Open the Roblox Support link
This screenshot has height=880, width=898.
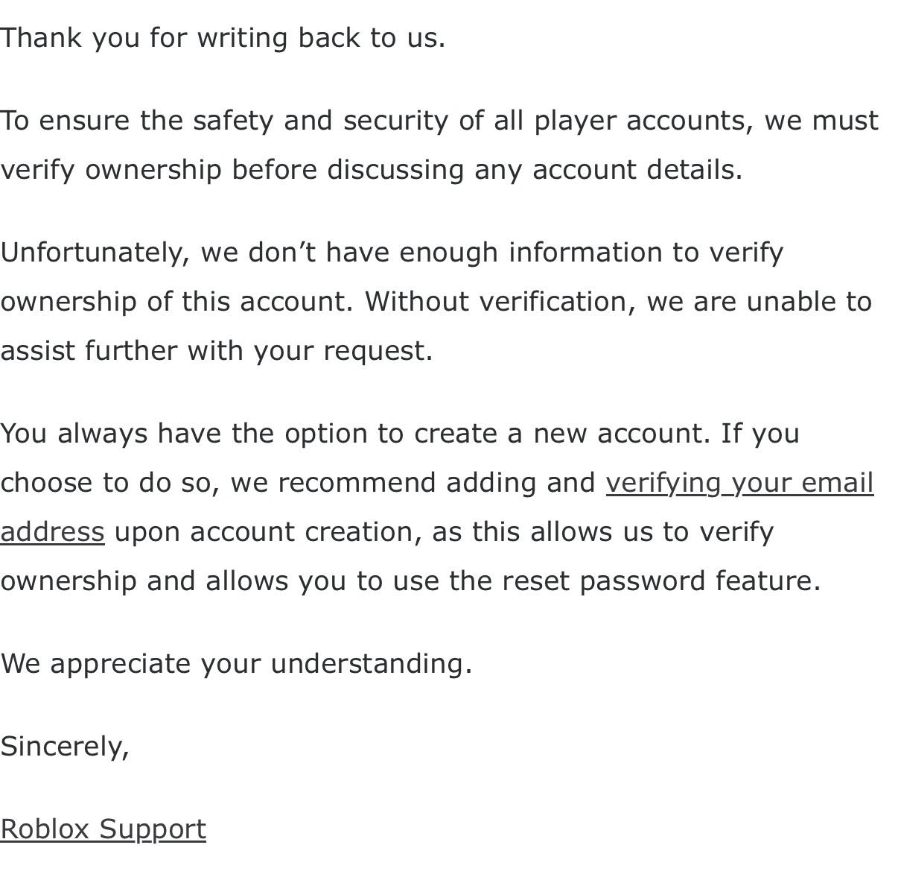(x=103, y=829)
